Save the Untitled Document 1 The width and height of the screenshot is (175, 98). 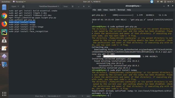(65, 7)
